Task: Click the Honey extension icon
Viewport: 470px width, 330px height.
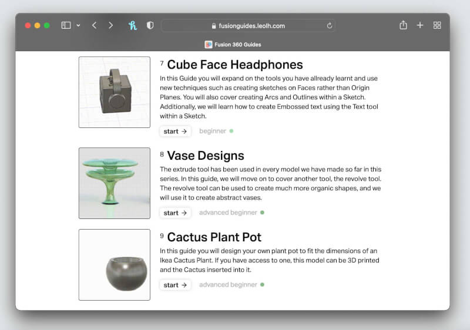Action: click(x=133, y=25)
